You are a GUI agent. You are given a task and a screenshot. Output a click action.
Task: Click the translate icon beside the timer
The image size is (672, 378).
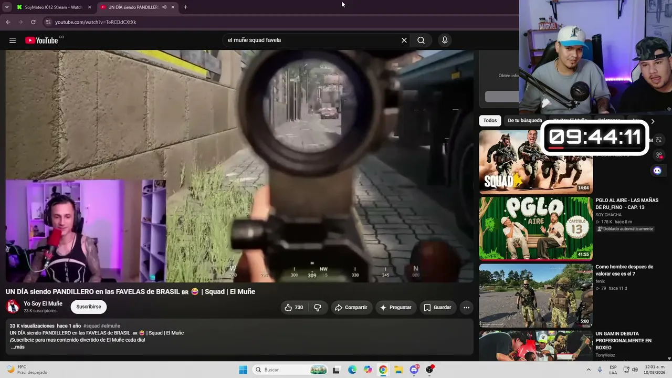click(658, 140)
